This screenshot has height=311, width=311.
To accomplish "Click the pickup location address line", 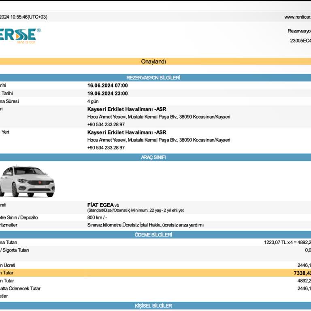I will click(x=159, y=117).
